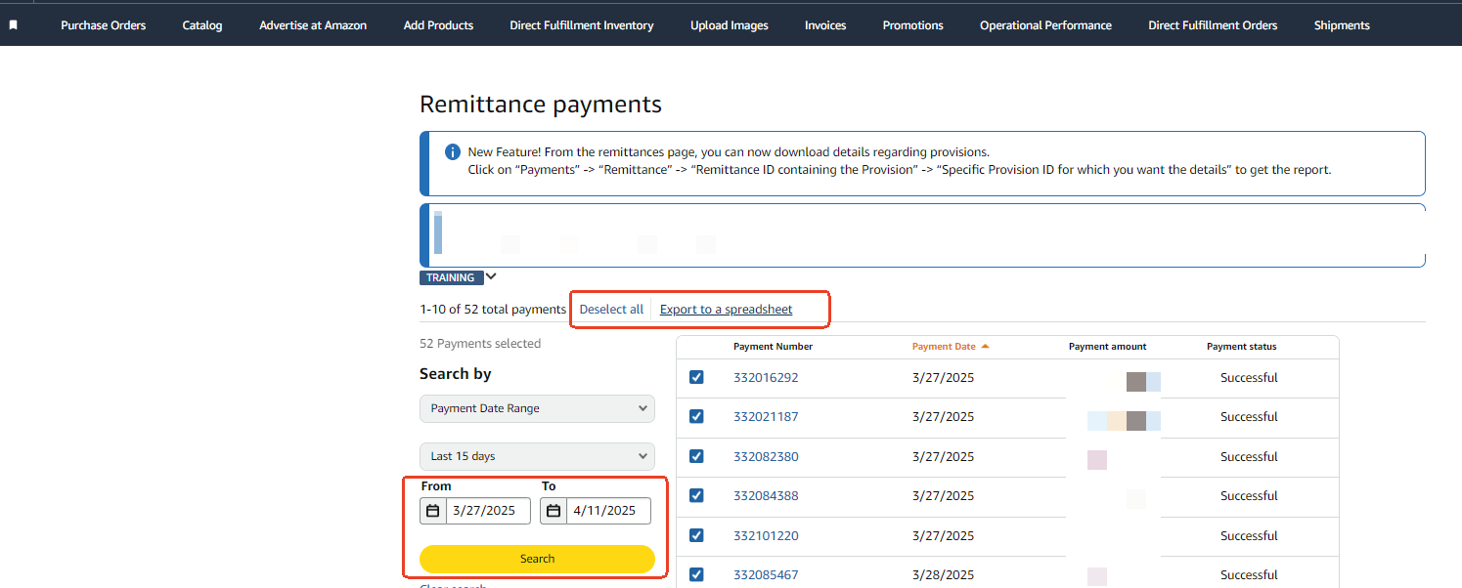Sort by the Payment Date column header
1462x588 pixels.
coord(944,346)
